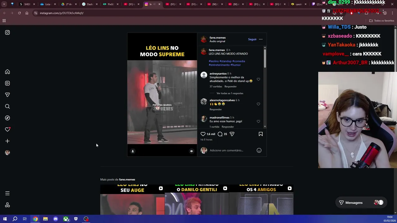Go to Instagram Home via sidebar
This screenshot has width=397, height=223.
pos(7,72)
